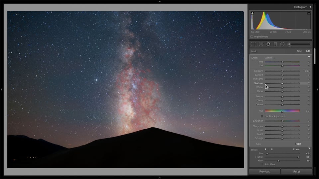Click the Flow value 40
Screen dimensions: 319x179
308,161
